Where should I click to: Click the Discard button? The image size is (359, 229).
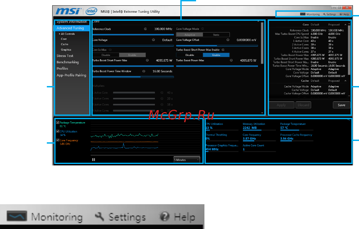(303, 105)
